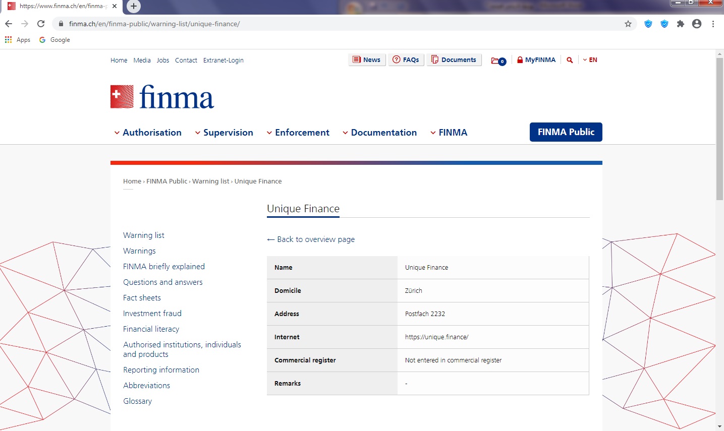Image resolution: width=724 pixels, height=431 pixels.
Task: Open the first blue shield extension
Action: pyautogui.click(x=648, y=24)
